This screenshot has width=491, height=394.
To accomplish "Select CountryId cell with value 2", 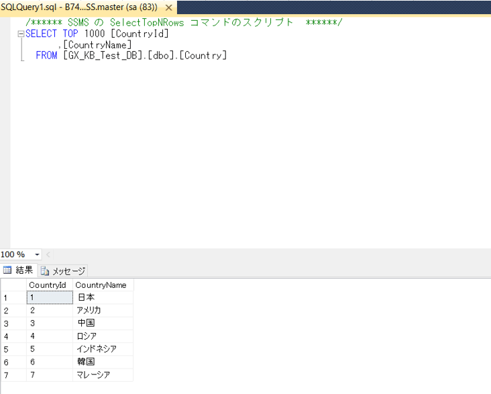I will tap(50, 311).
